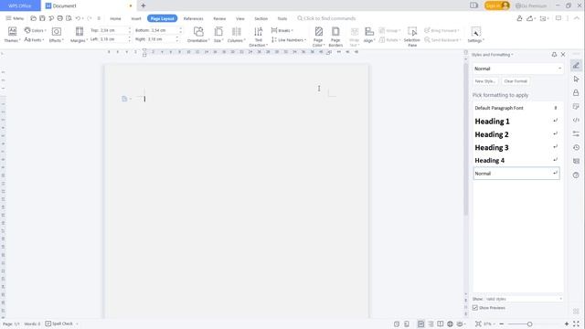Open a new document tab with plus

click(144, 5)
